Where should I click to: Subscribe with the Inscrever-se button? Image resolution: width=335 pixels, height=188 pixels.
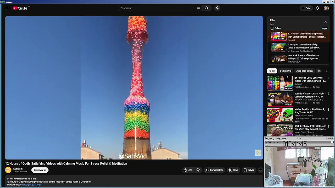click(40, 170)
